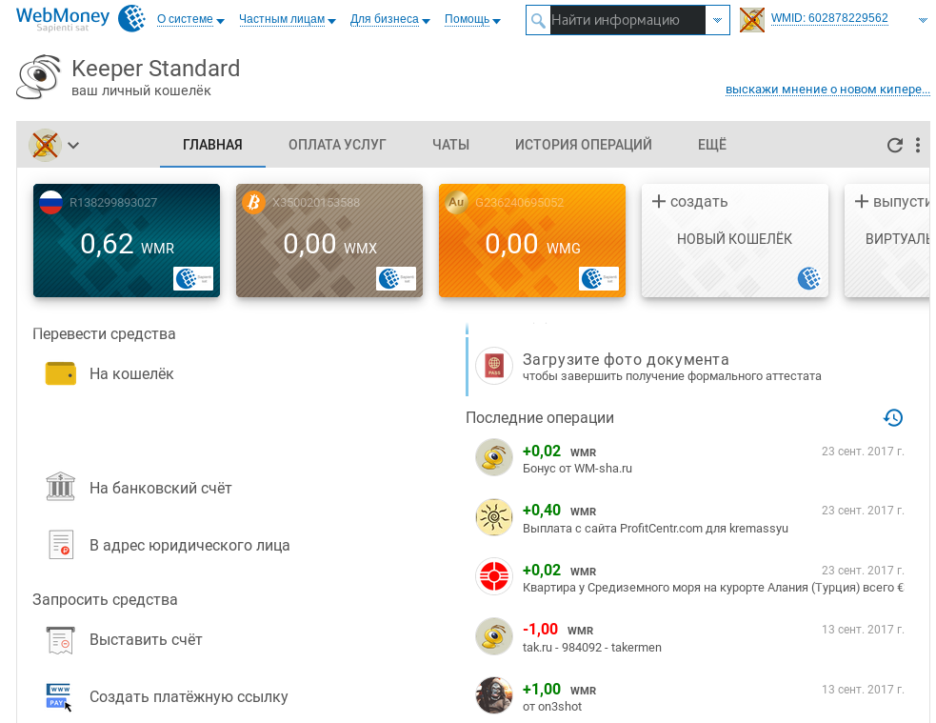Click the bank building icon
The image size is (936, 723).
pos(60,487)
